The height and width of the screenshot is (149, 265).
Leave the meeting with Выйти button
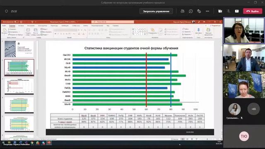coord(253,11)
